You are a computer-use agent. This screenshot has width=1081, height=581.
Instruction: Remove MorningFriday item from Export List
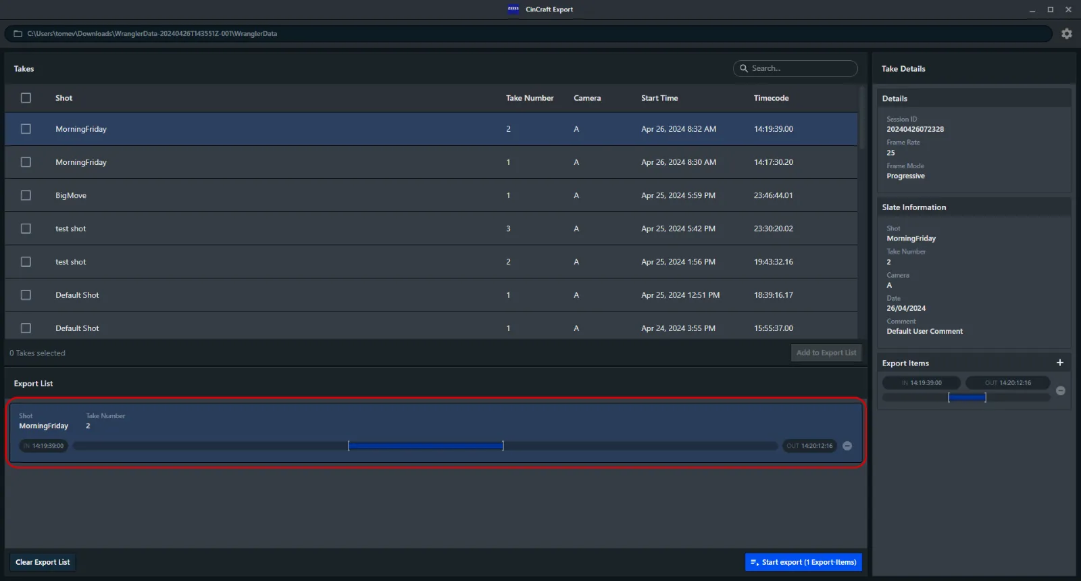tap(847, 446)
